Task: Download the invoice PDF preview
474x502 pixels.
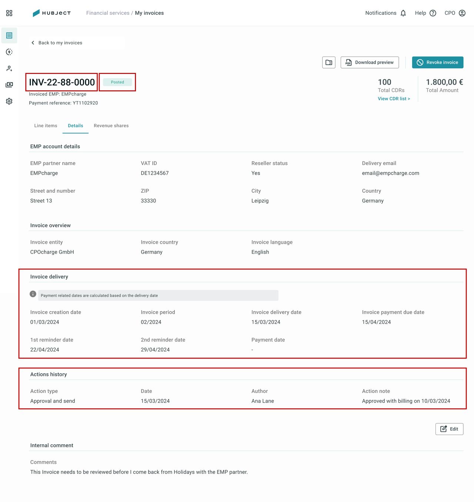Action: click(x=370, y=63)
